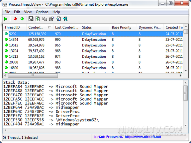The image size is (191, 143).
Task: Select thread row 16600
Action: click(93, 68)
